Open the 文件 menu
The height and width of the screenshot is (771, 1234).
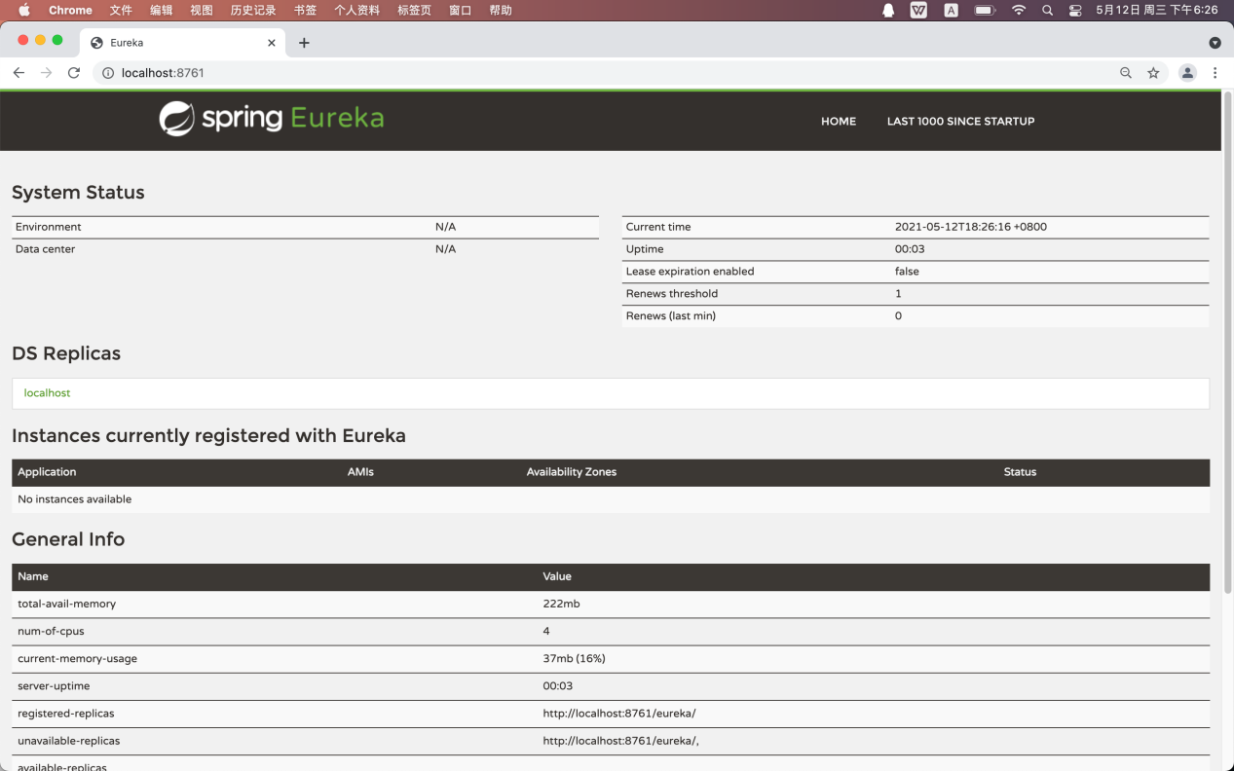[x=121, y=10]
